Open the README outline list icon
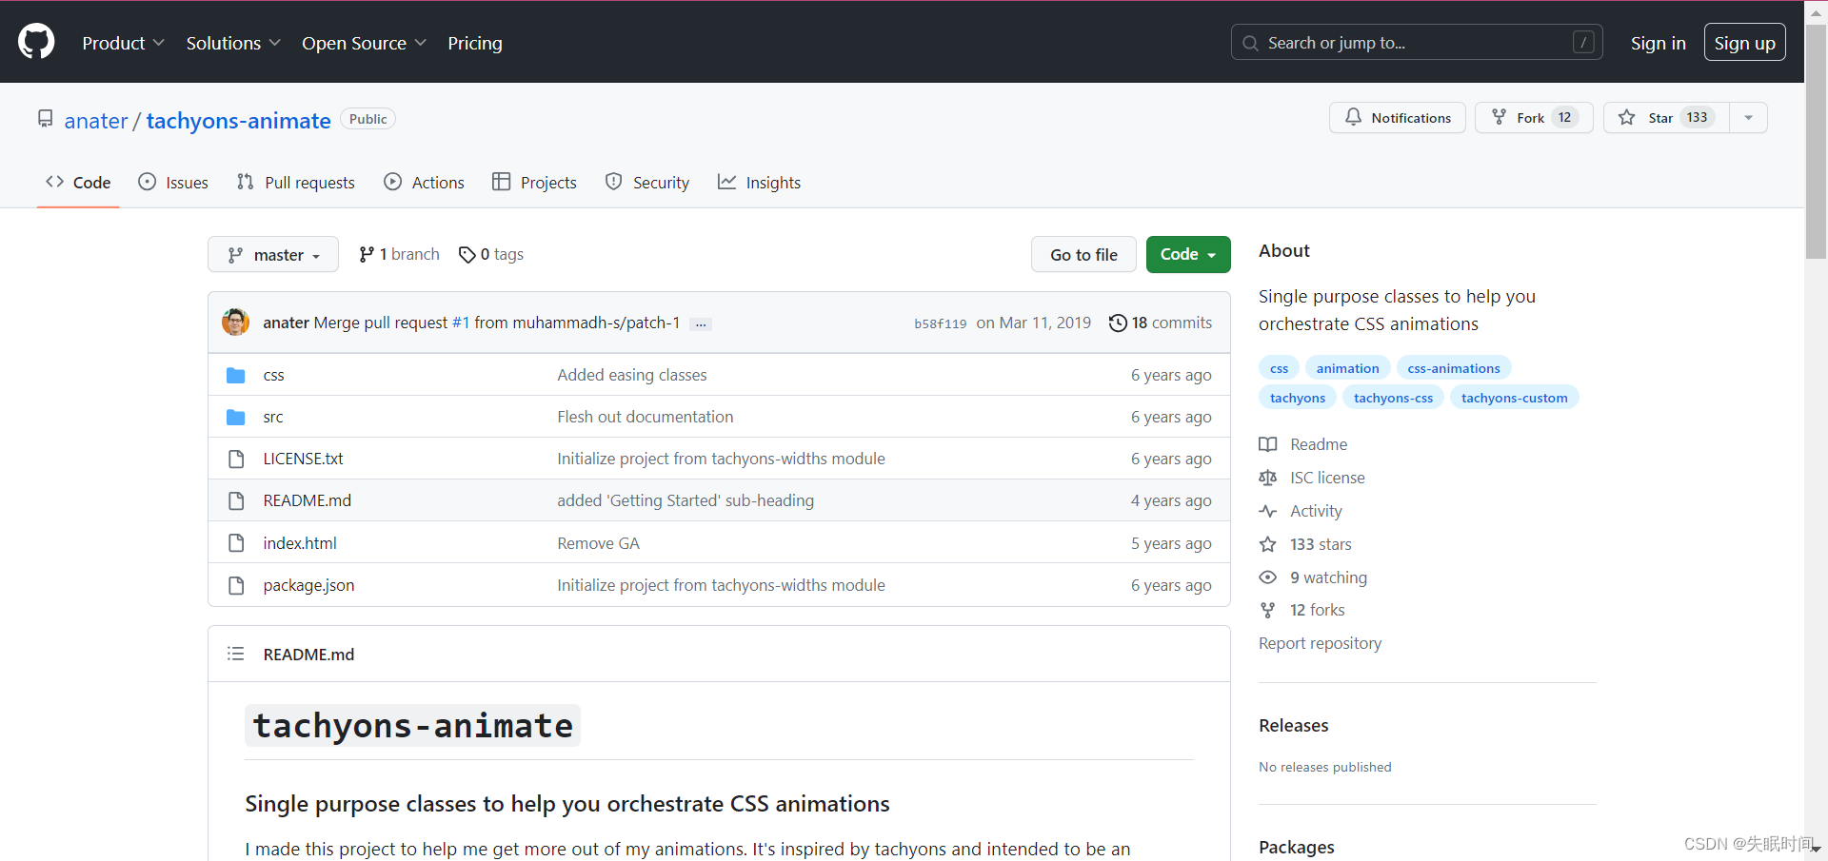The width and height of the screenshot is (1828, 861). (x=236, y=654)
